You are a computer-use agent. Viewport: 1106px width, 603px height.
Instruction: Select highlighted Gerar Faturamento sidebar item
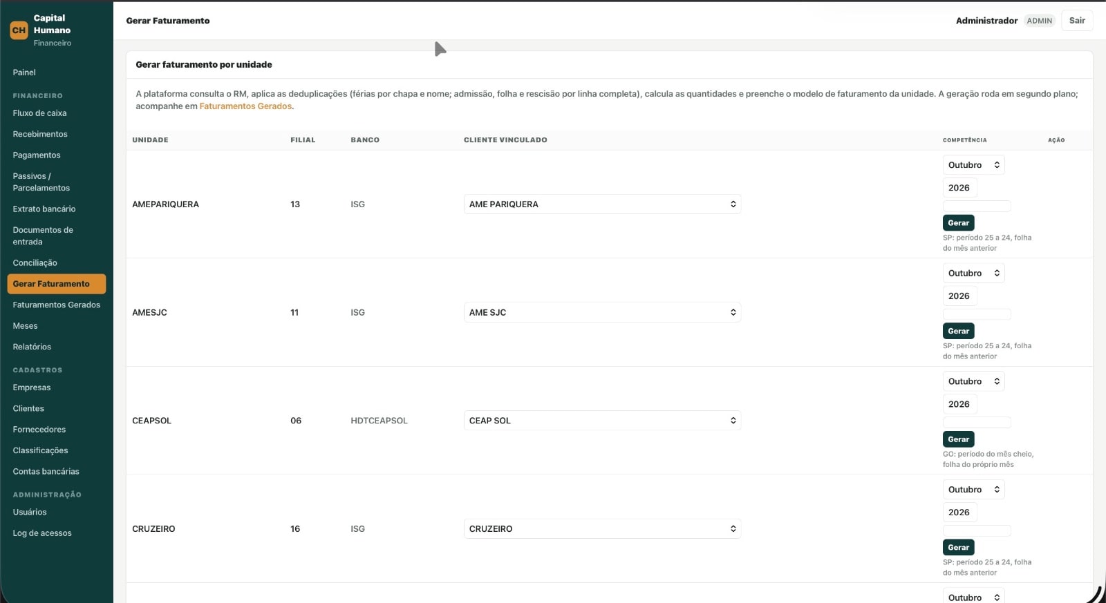(x=57, y=284)
